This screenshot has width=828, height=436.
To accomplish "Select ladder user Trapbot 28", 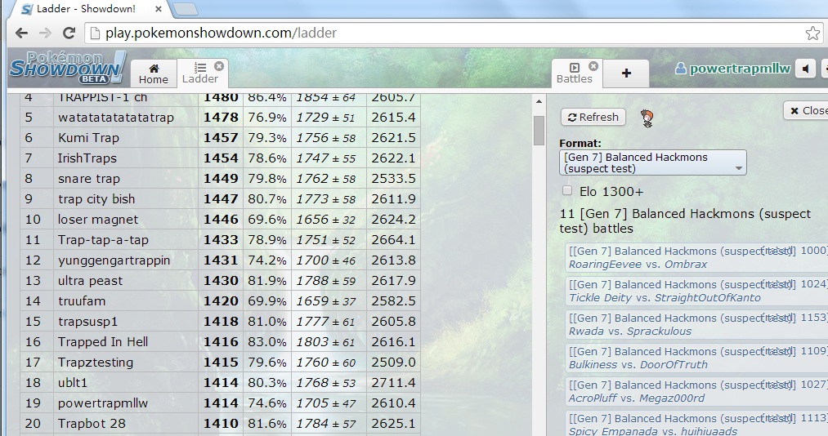I will coord(92,424).
